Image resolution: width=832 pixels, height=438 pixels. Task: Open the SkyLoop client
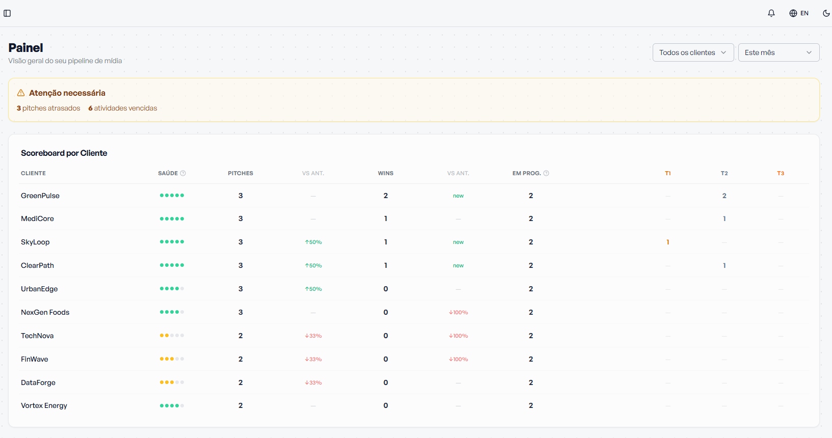pyautogui.click(x=35, y=242)
